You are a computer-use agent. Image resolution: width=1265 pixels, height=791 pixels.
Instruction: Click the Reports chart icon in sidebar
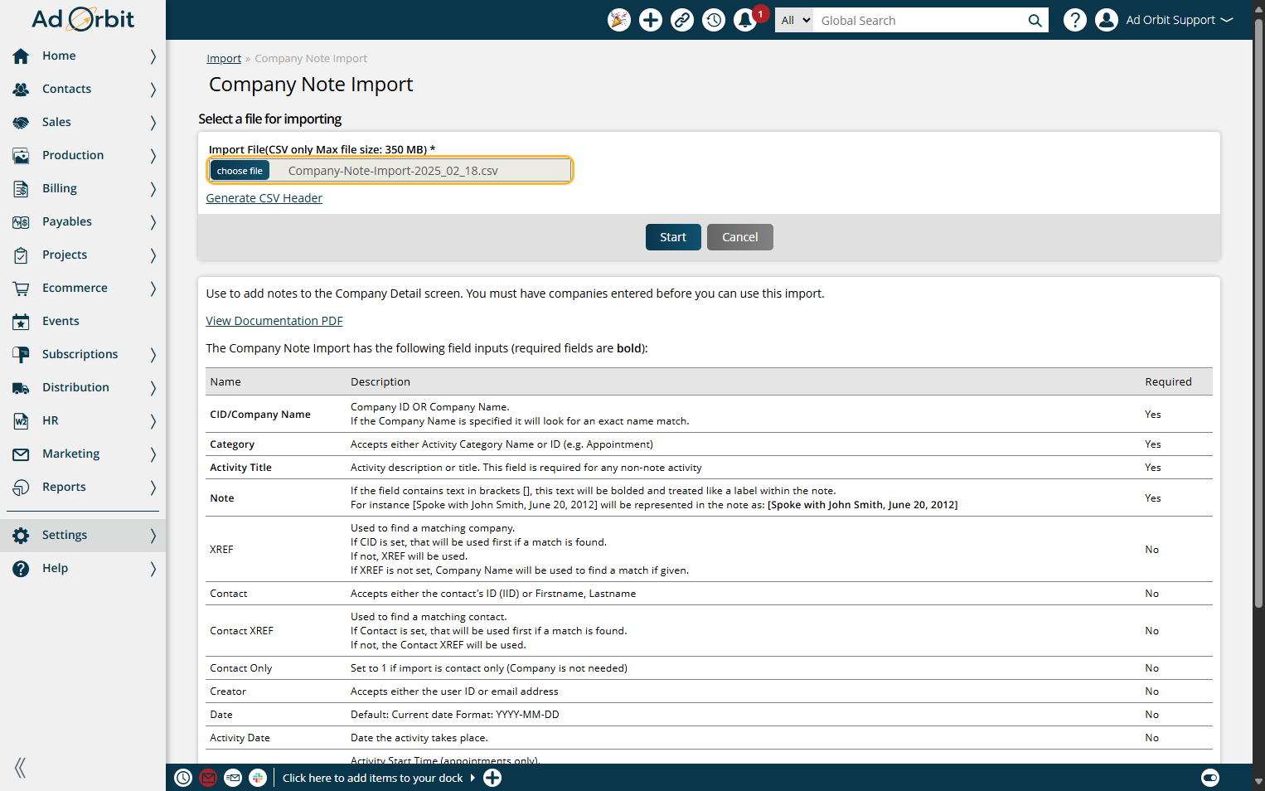tap(21, 487)
